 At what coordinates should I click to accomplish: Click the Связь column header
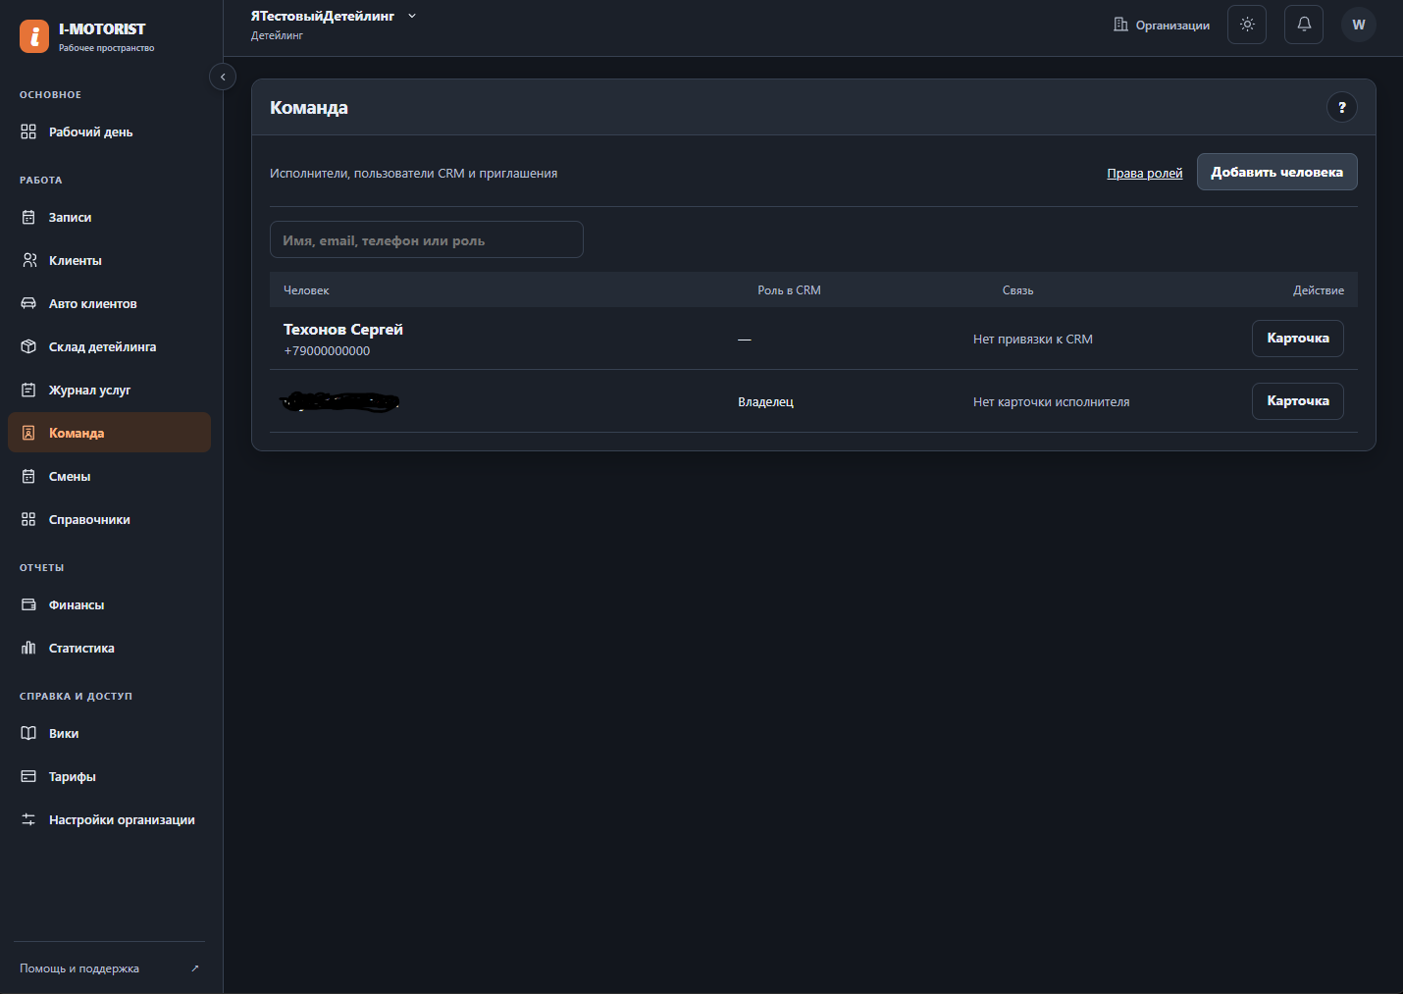click(1018, 290)
